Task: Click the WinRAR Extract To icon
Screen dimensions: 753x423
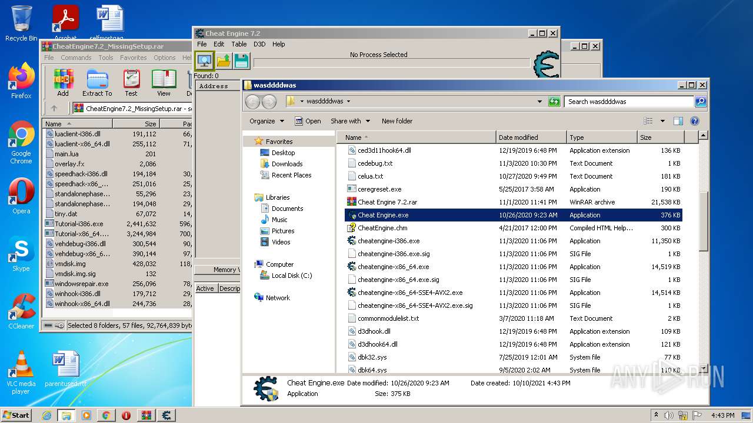Action: point(97,83)
